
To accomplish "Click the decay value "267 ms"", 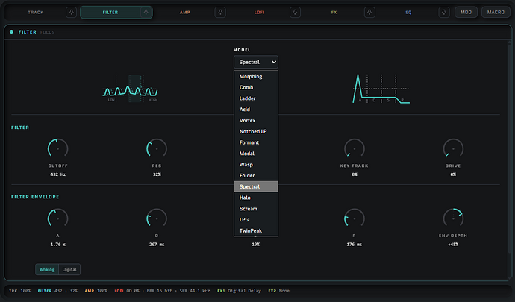I will click(157, 245).
